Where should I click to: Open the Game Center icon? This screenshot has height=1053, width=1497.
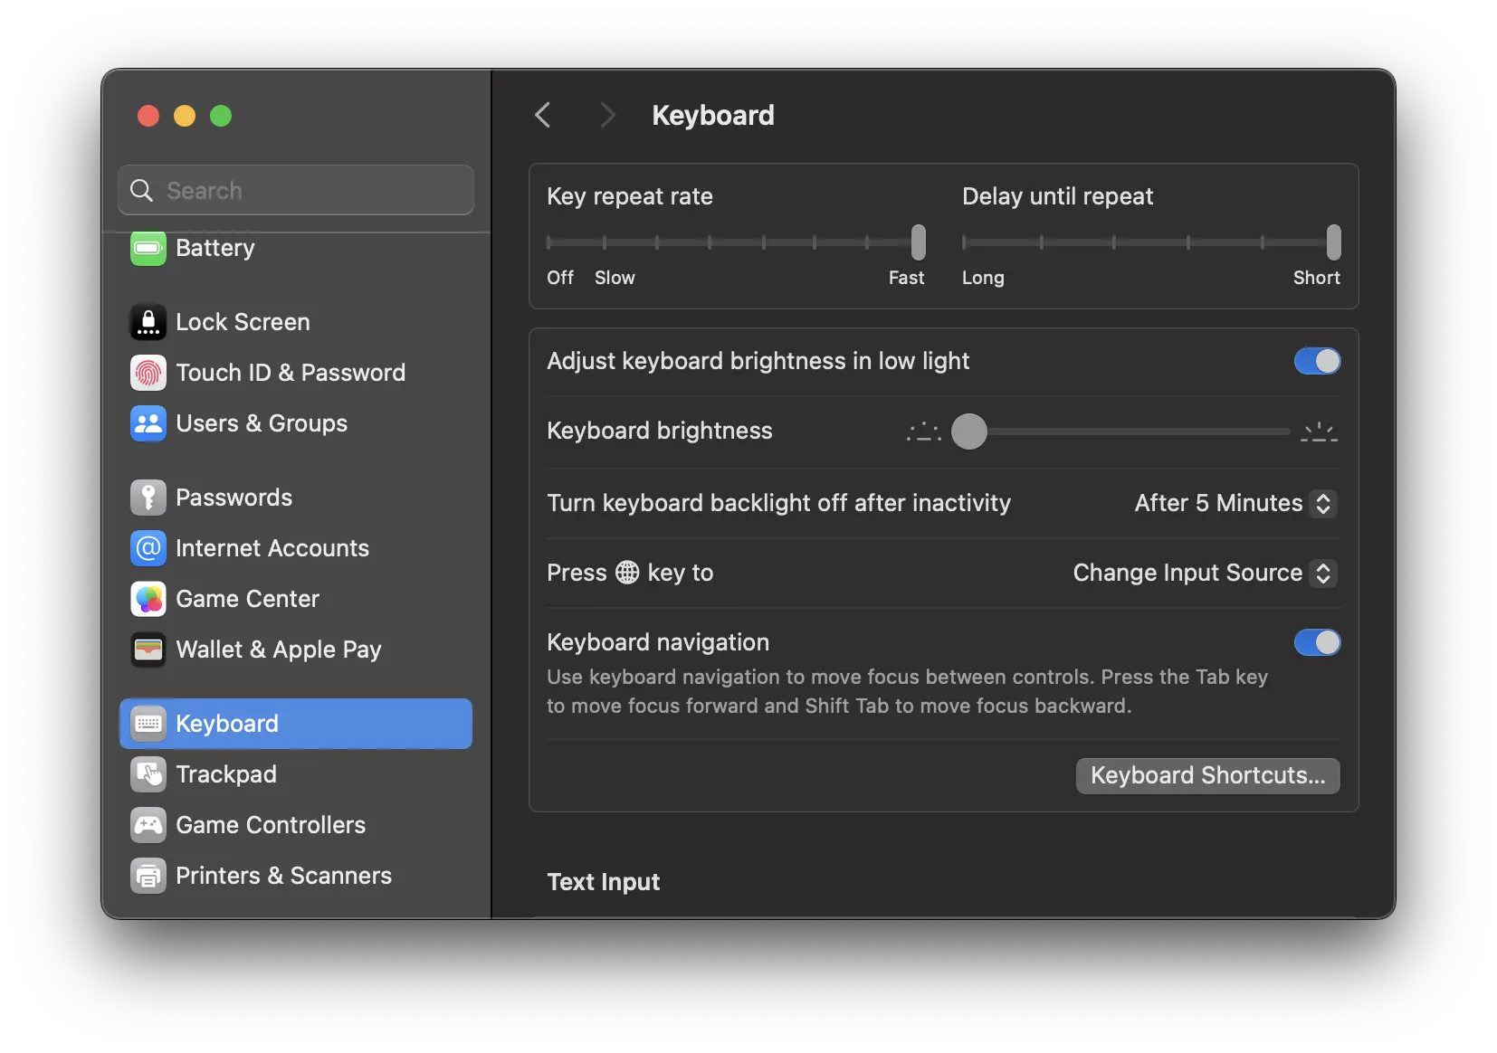tap(148, 599)
